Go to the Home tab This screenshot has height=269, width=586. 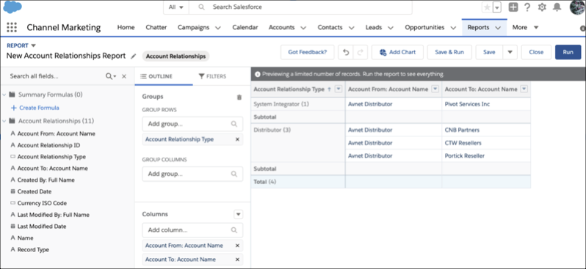126,27
